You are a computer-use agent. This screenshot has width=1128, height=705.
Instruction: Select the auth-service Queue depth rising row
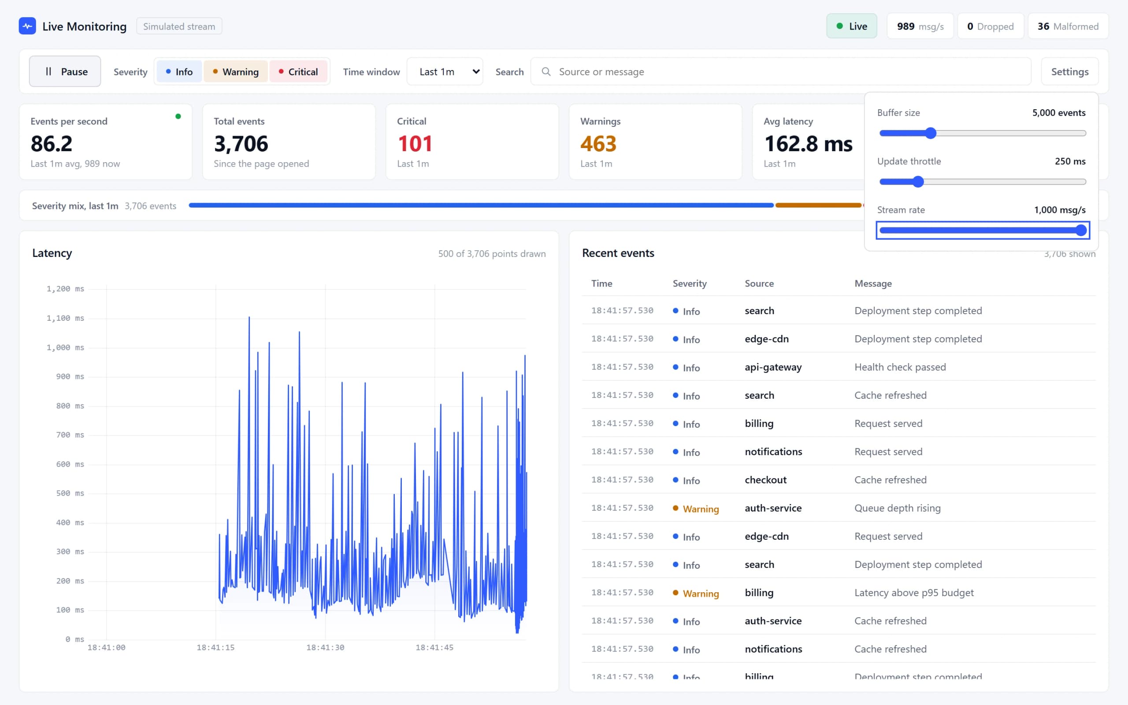click(839, 508)
